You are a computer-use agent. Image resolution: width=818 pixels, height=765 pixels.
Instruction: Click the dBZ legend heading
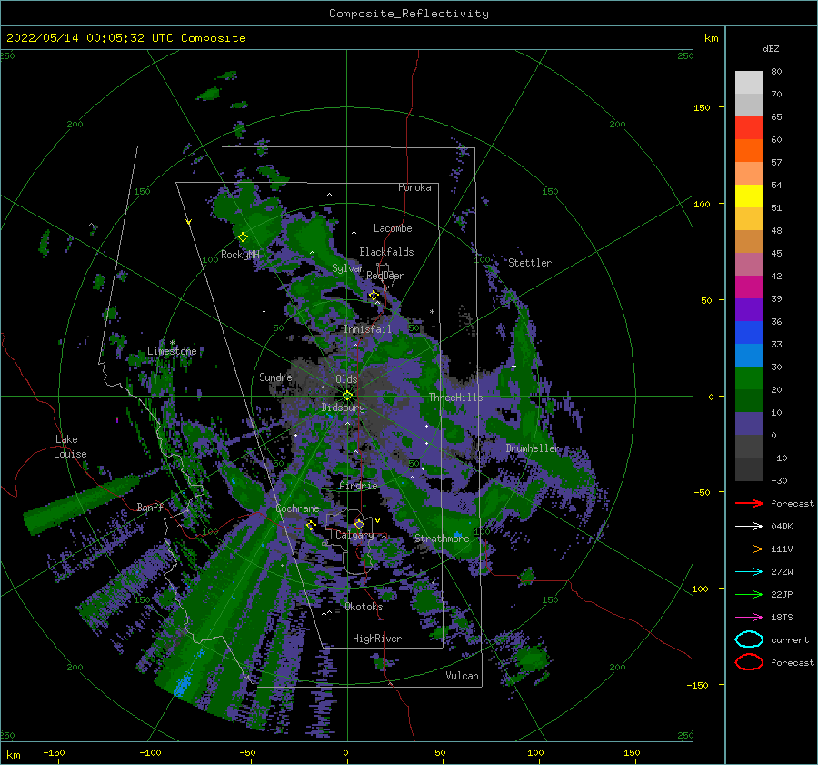click(x=771, y=48)
